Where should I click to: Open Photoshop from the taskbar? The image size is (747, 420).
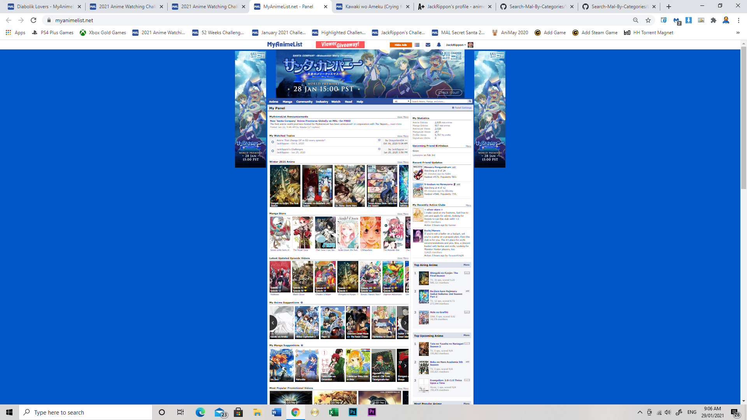(353, 412)
